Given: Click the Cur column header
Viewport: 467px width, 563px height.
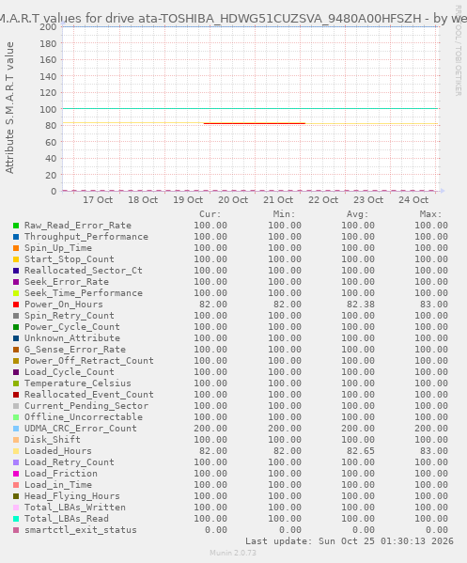Looking at the screenshot, I should pyautogui.click(x=210, y=214).
